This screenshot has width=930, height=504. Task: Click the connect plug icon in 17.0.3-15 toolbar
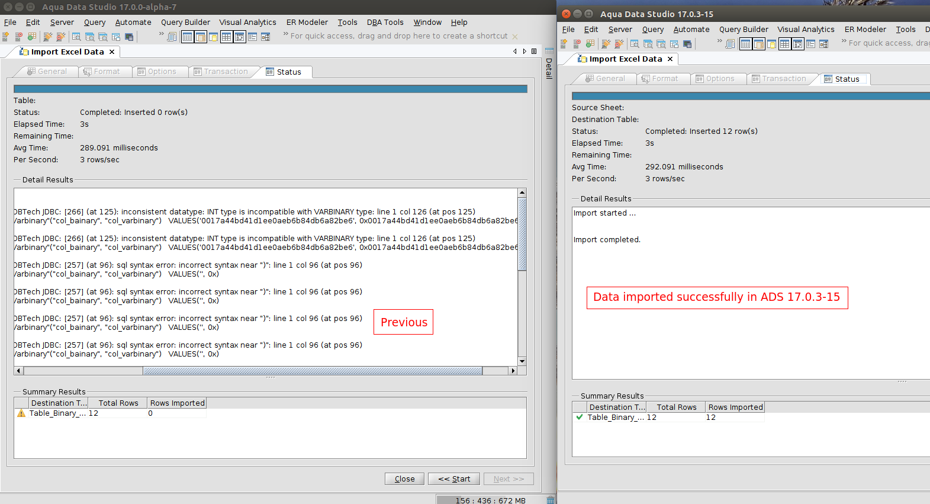click(x=606, y=44)
